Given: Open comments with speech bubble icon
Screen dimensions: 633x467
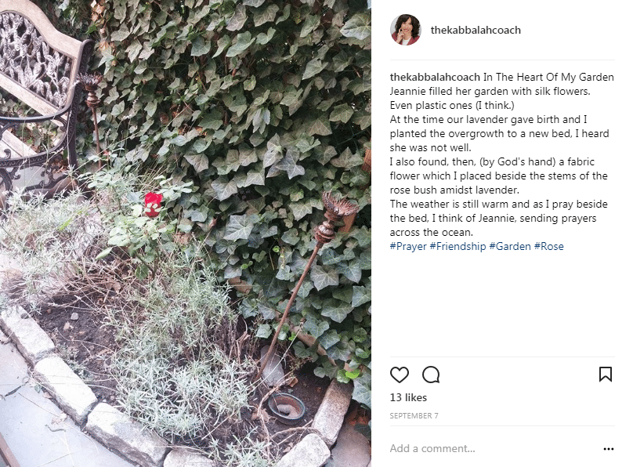Looking at the screenshot, I should (x=431, y=375).
